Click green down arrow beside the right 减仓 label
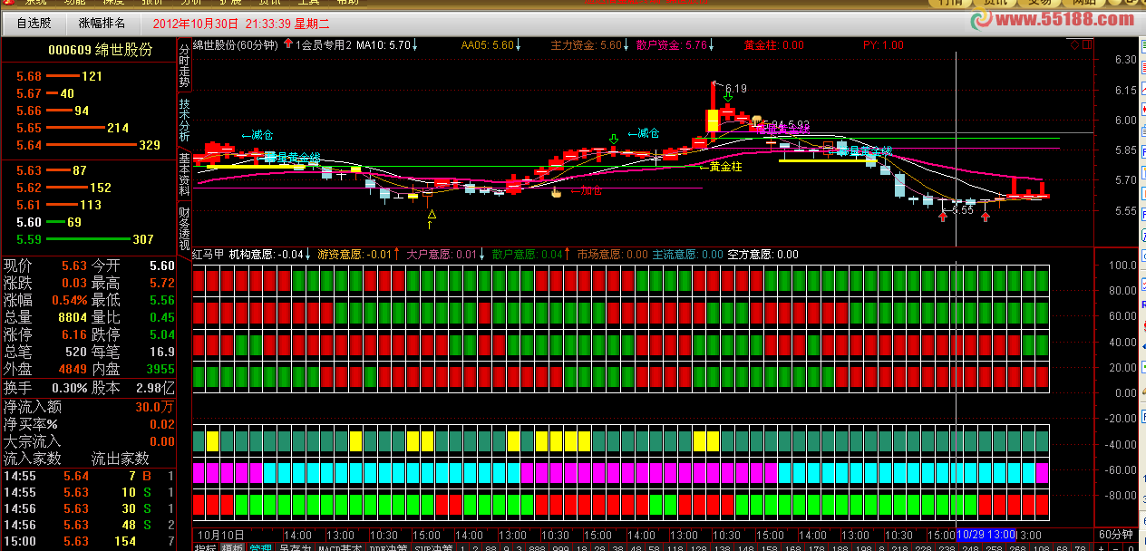The image size is (1146, 551). pos(614,140)
